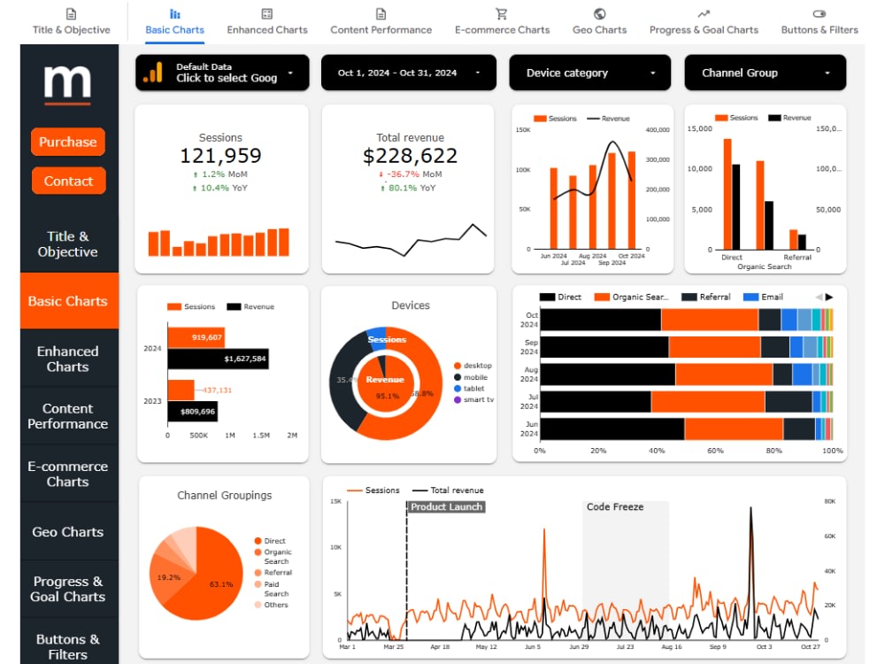Click the 2024 Revenue bar $1,627,584
Screen dimensions: 885x664
(218, 359)
